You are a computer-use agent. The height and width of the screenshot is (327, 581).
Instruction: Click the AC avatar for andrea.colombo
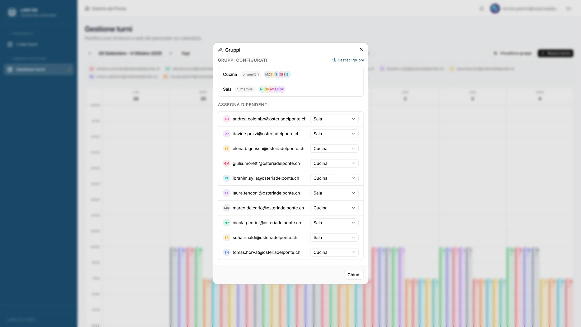coord(227,119)
